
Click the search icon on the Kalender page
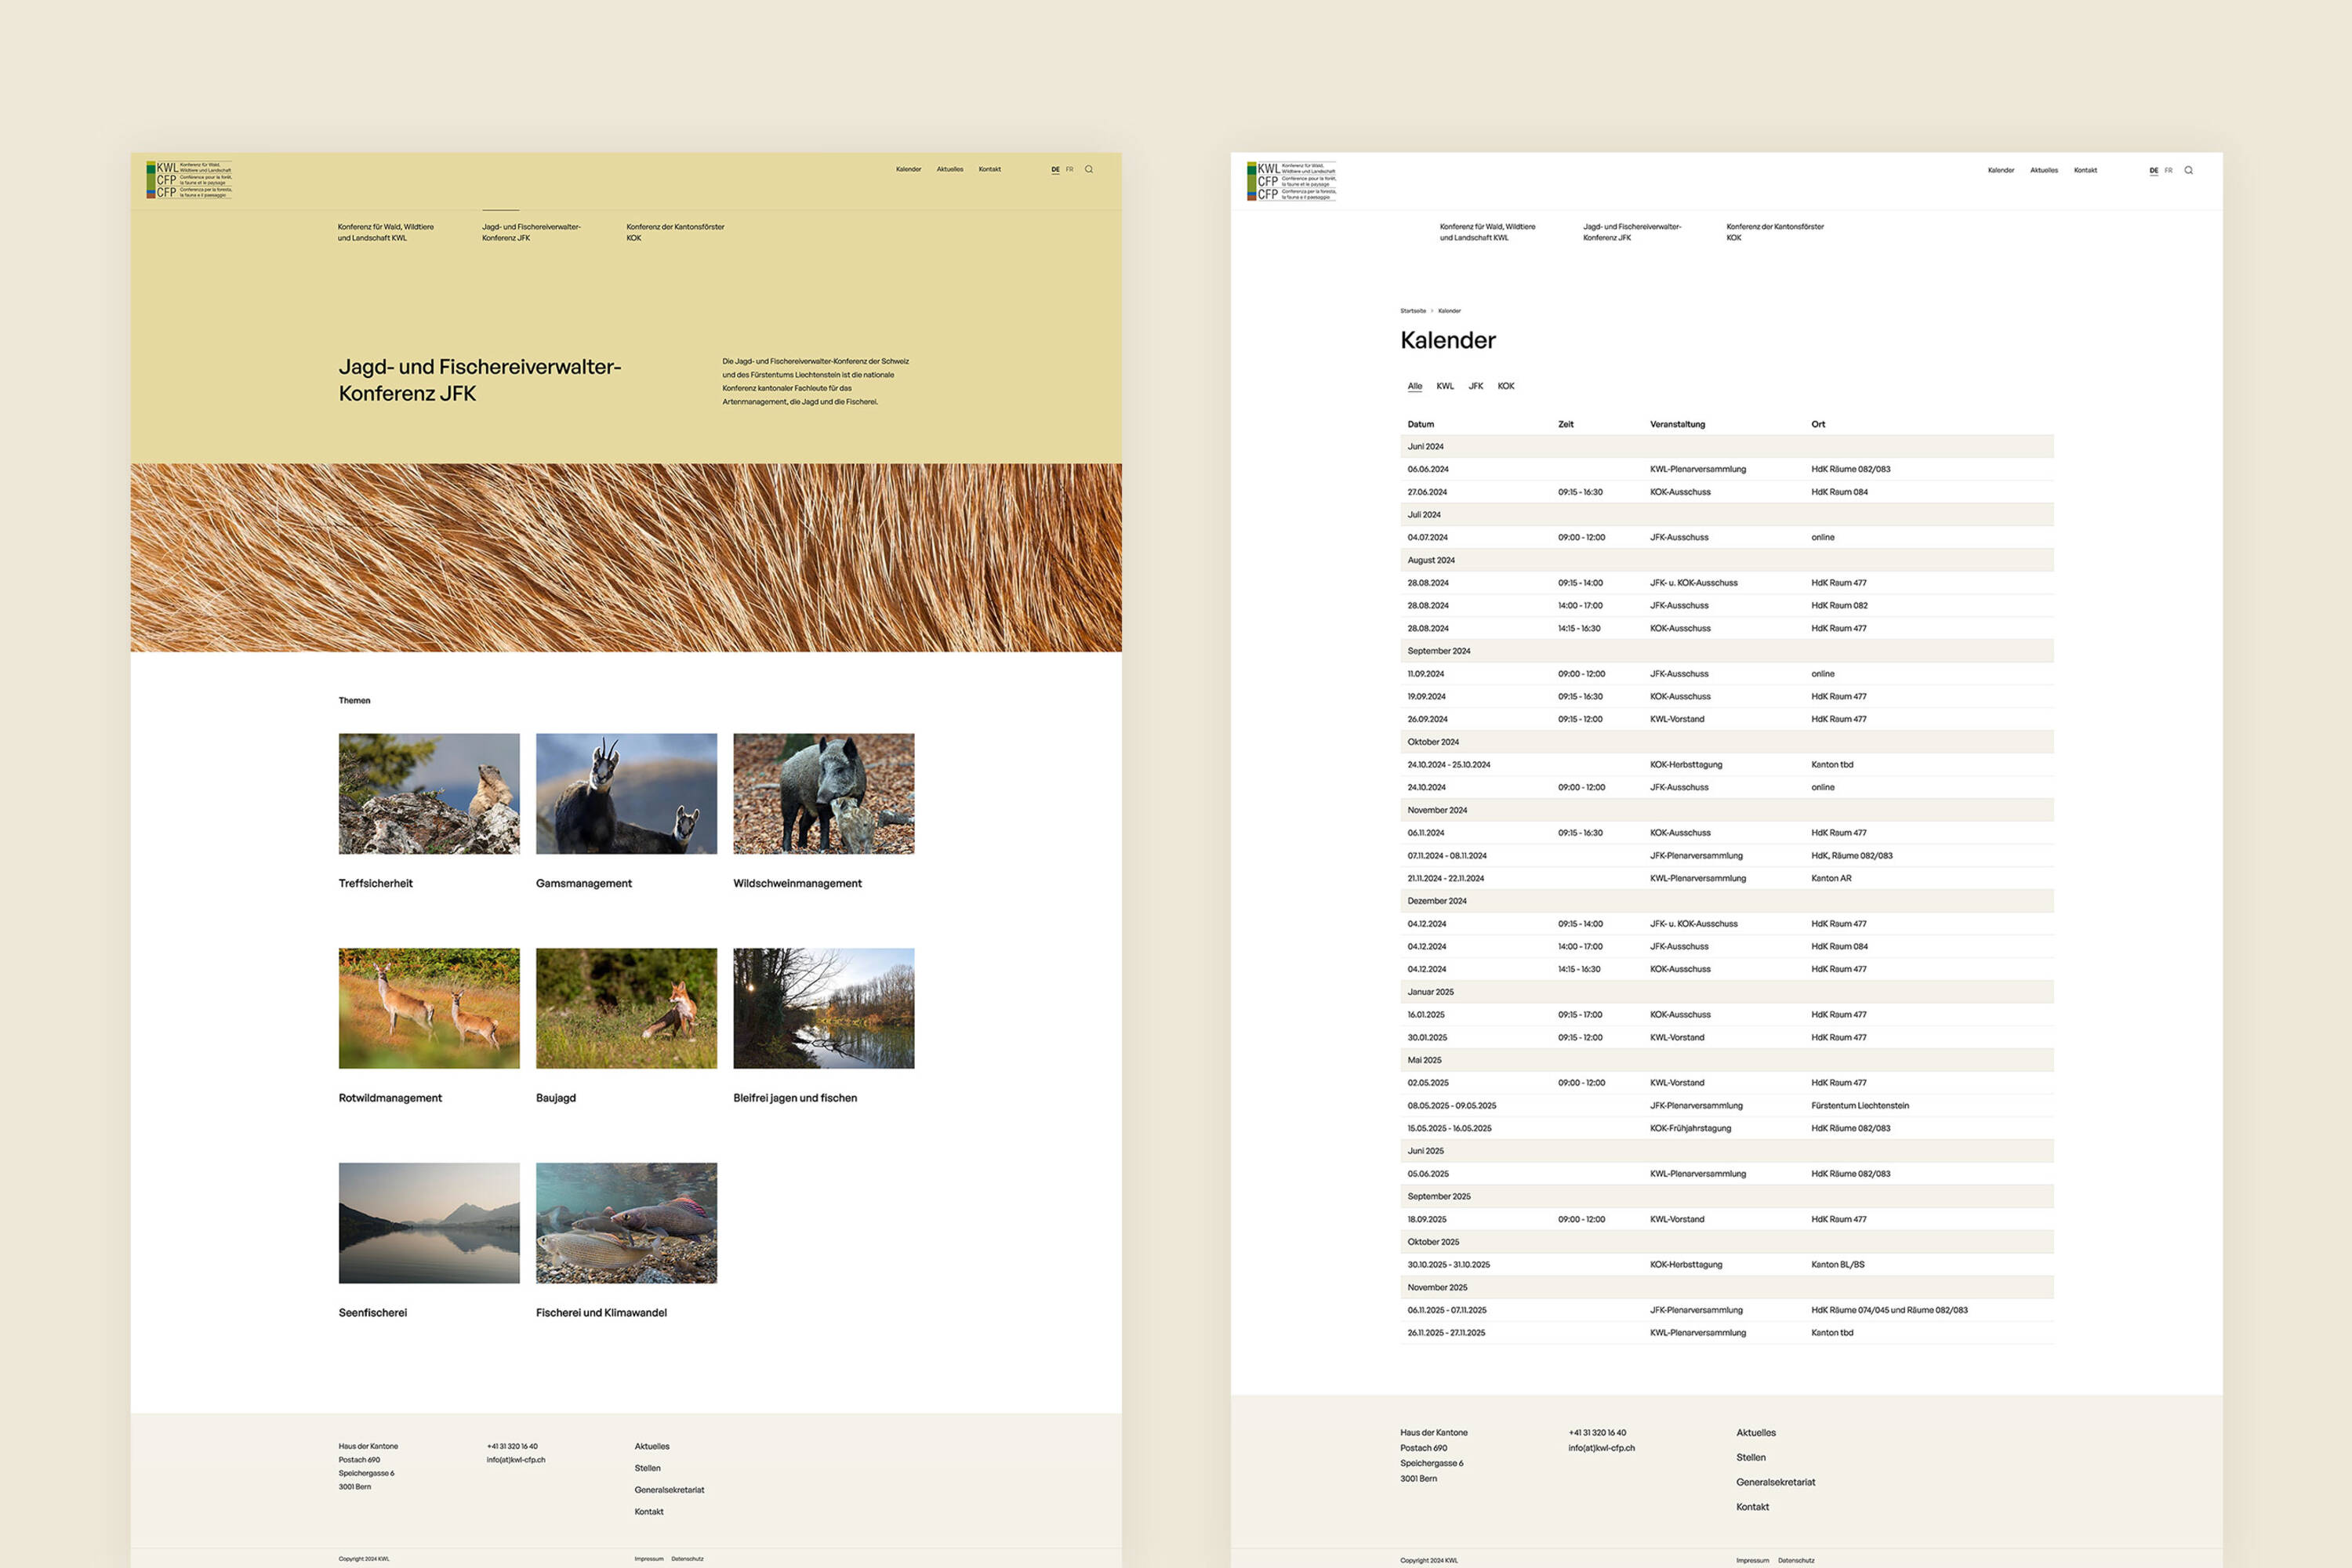click(2188, 170)
